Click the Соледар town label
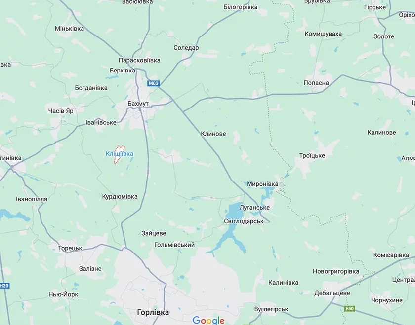This screenshot has height=325, width=415. click(186, 48)
